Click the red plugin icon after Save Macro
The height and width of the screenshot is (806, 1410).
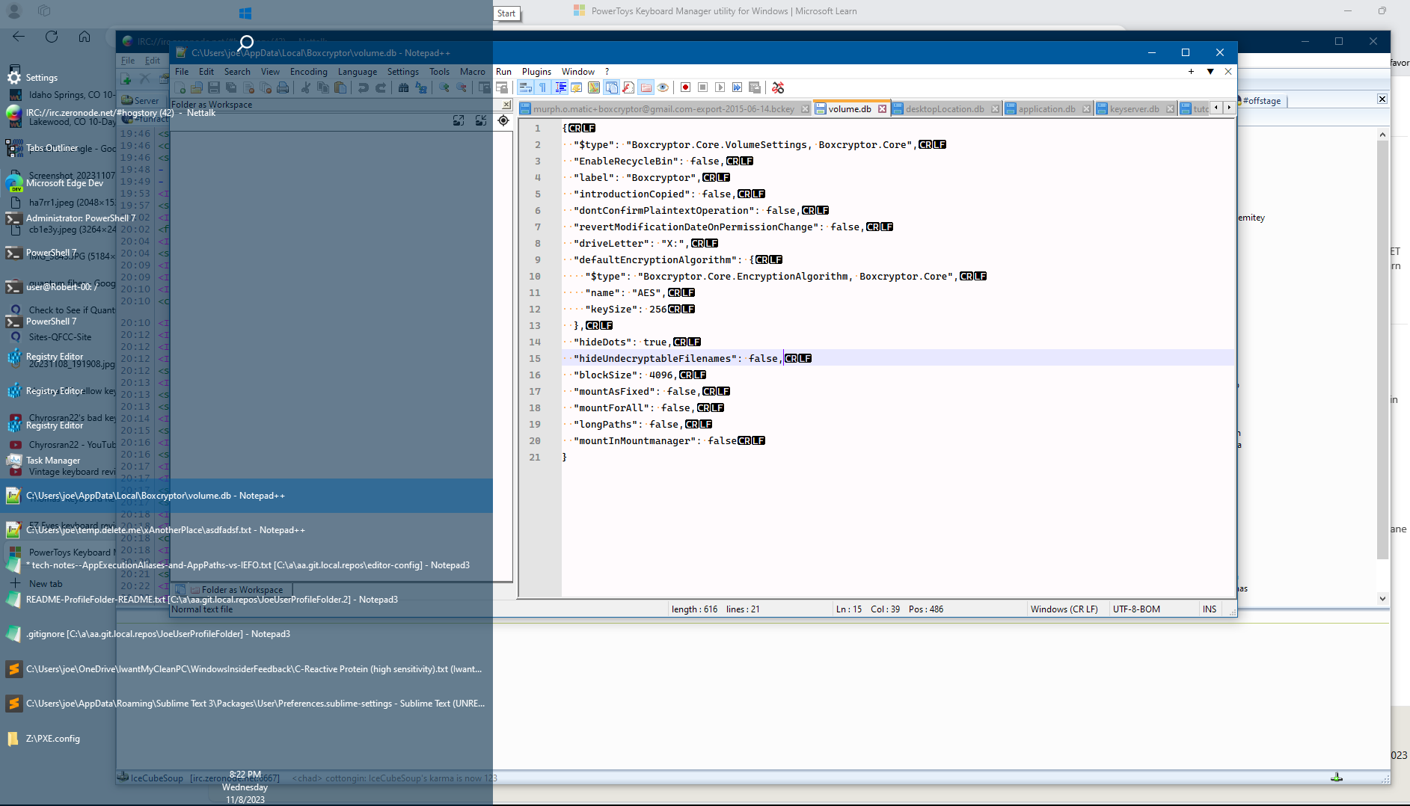click(x=778, y=88)
